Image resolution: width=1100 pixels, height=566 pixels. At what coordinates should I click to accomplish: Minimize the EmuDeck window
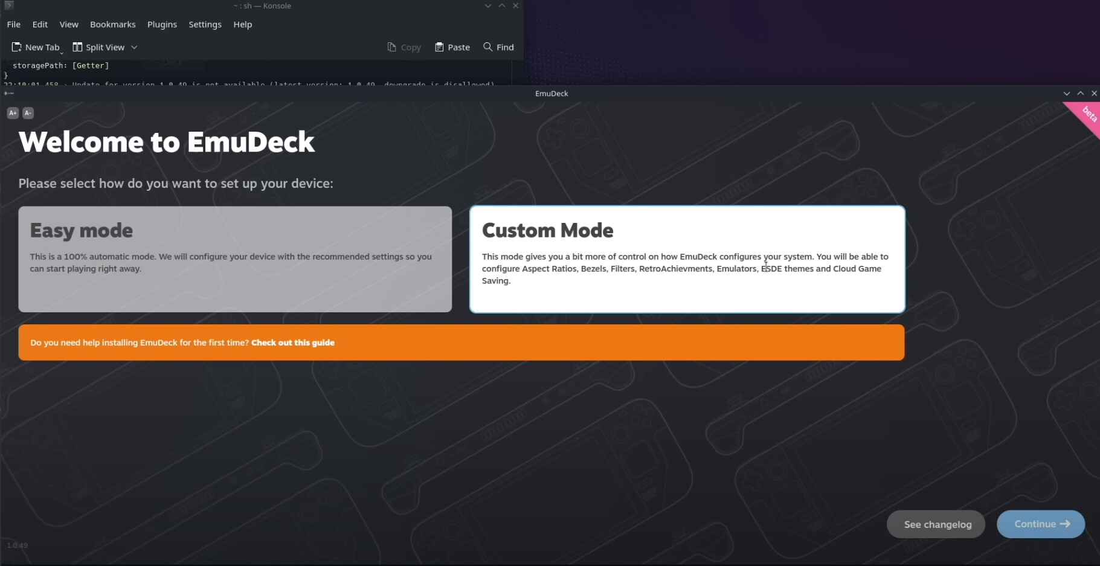click(1067, 94)
